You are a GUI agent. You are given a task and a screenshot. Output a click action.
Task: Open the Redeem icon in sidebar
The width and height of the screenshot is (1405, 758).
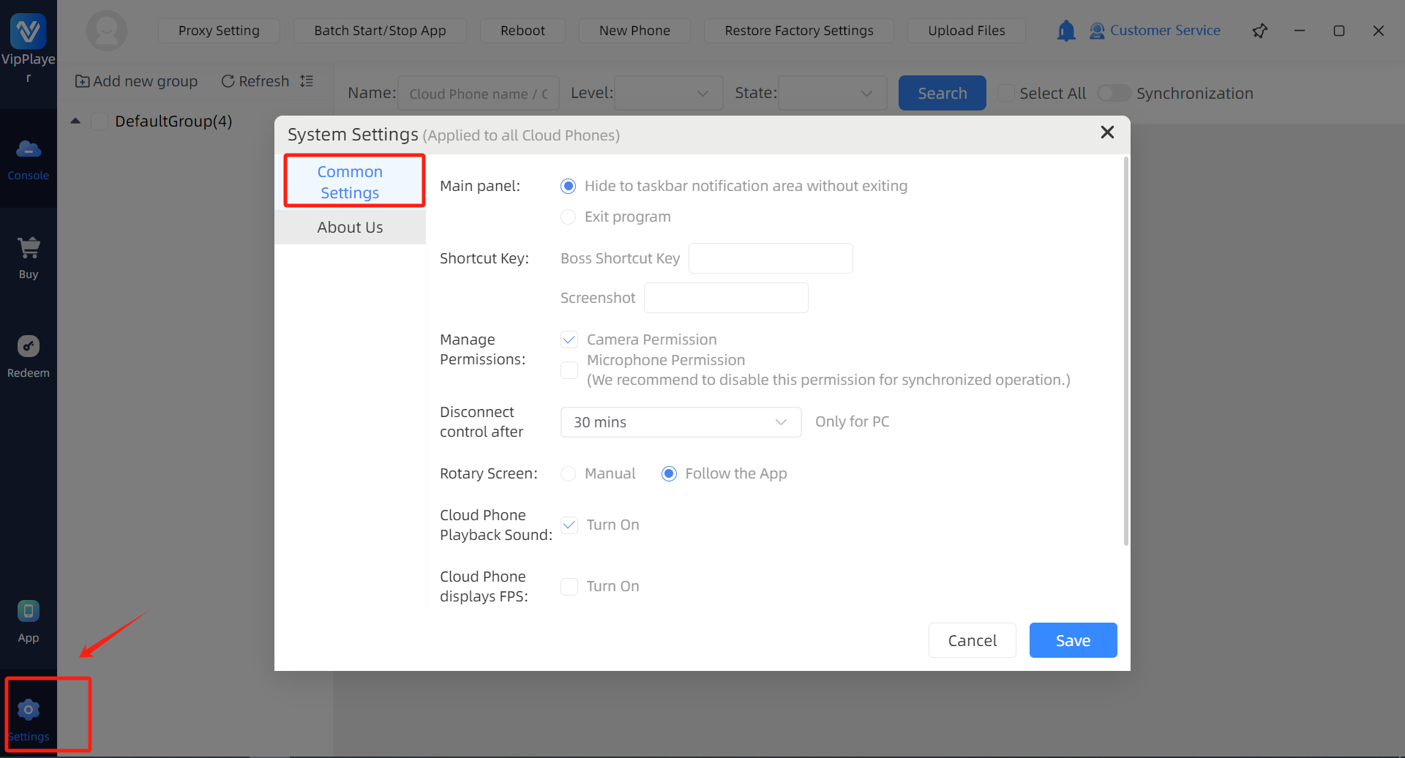point(29,347)
